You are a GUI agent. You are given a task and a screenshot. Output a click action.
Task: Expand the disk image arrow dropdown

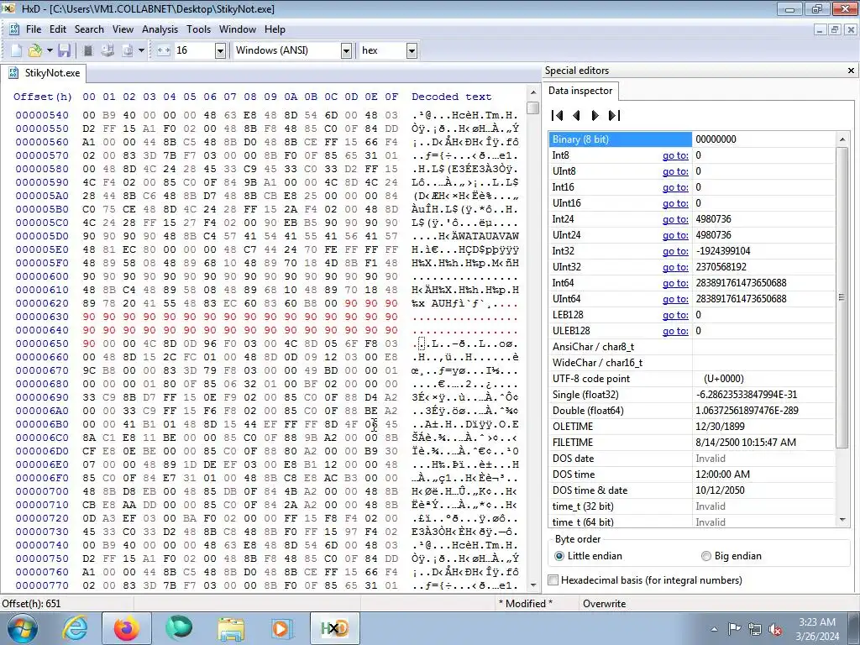coord(141,50)
